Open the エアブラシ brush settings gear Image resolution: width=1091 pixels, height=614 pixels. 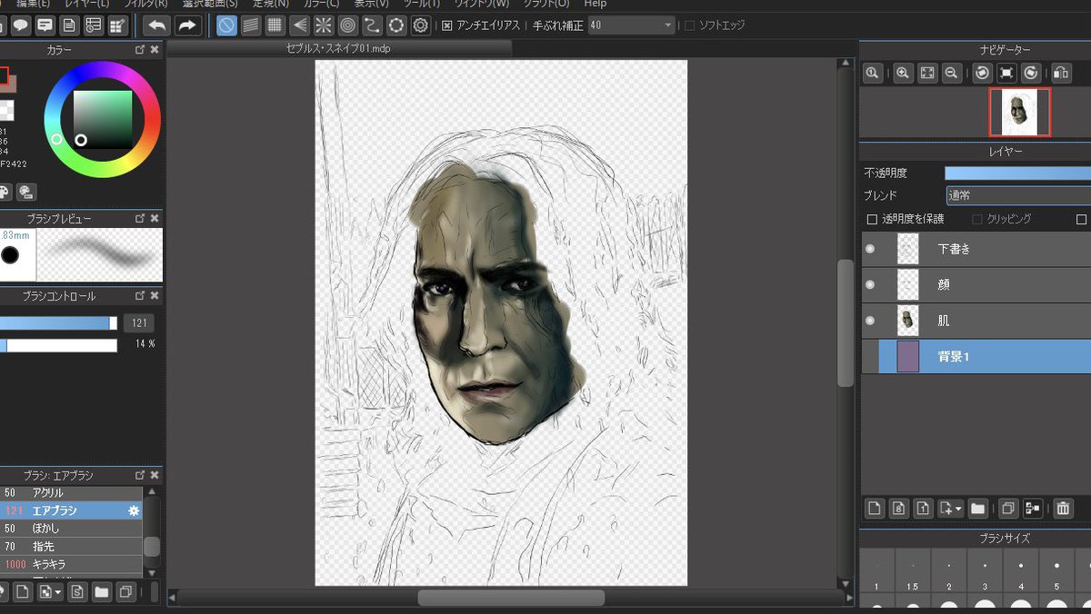(x=134, y=510)
